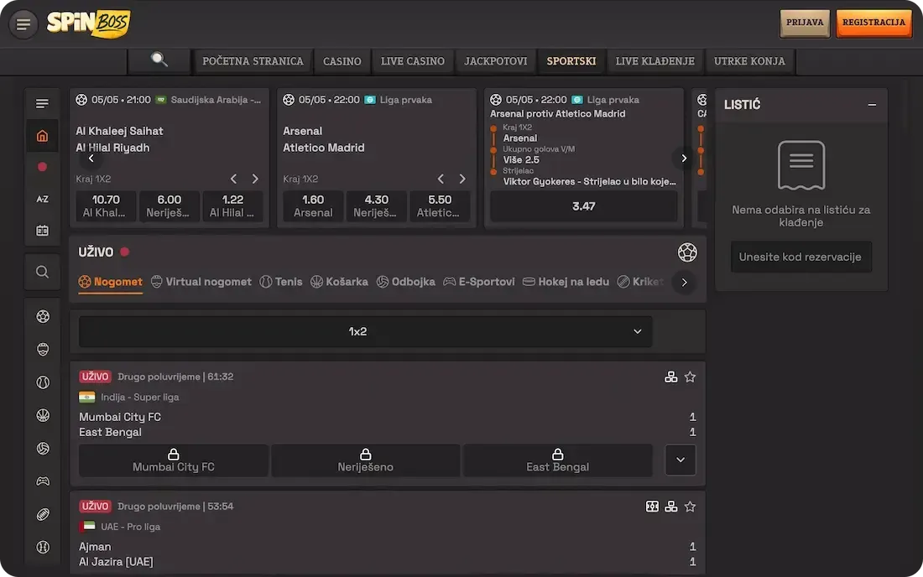Favorite the Ajman vs Al Jazira match star
Image resolution: width=923 pixels, height=577 pixels.
[x=690, y=507]
